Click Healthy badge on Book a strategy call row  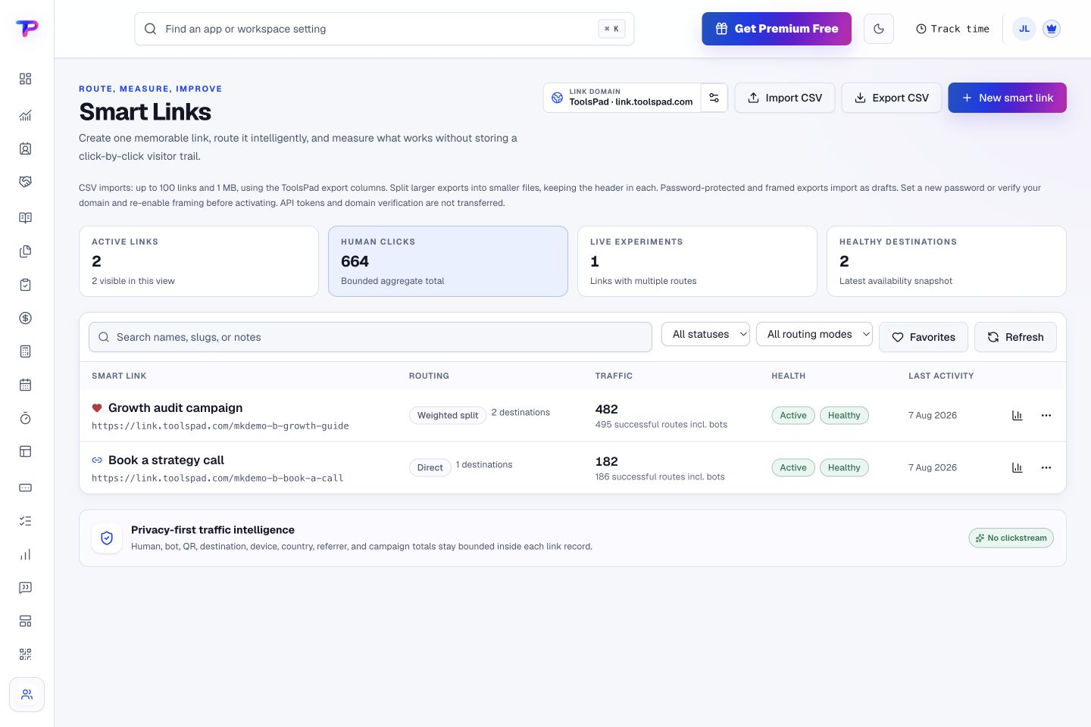point(844,467)
